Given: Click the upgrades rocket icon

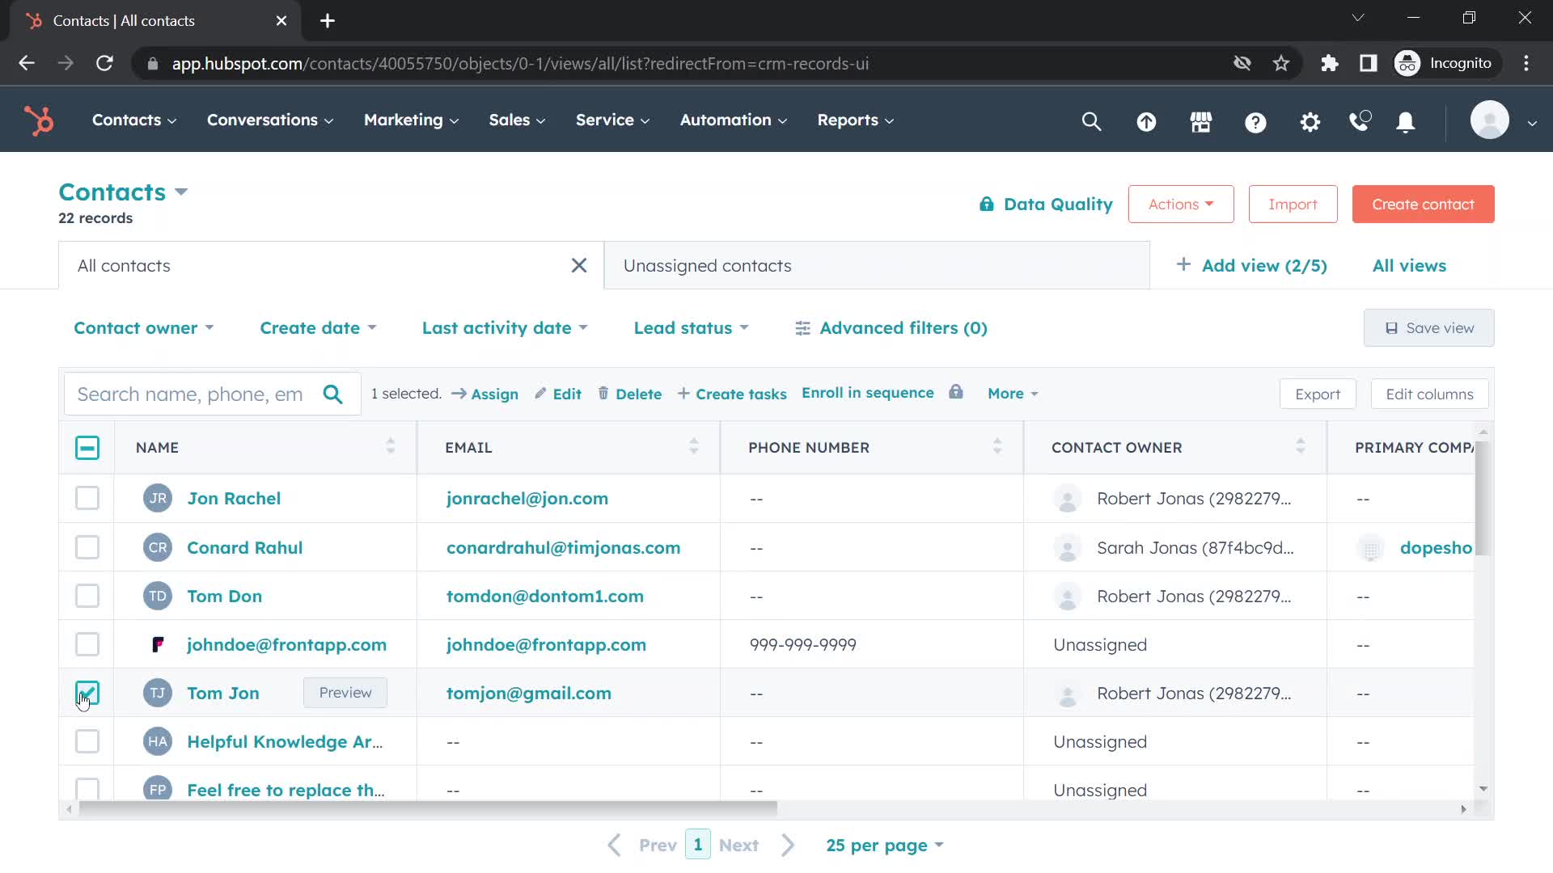Looking at the screenshot, I should click(1147, 120).
